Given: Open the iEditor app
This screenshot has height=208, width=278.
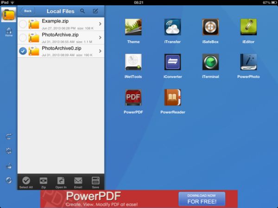Looking at the screenshot, I should point(248,27).
